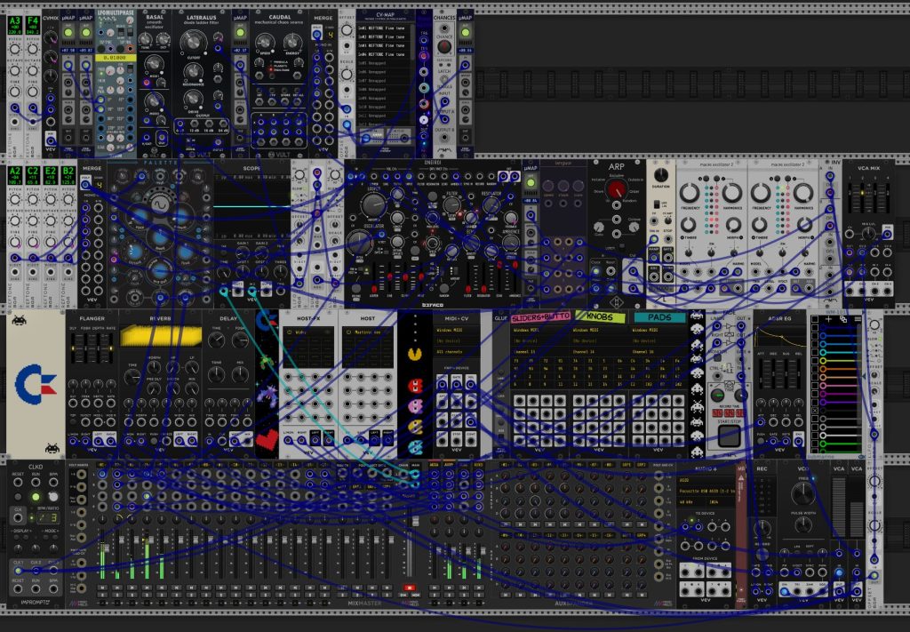Screen dimensions: 910x632
Task: Flip the LOG/LIN switch below the DURATION knob
Action: (657, 204)
